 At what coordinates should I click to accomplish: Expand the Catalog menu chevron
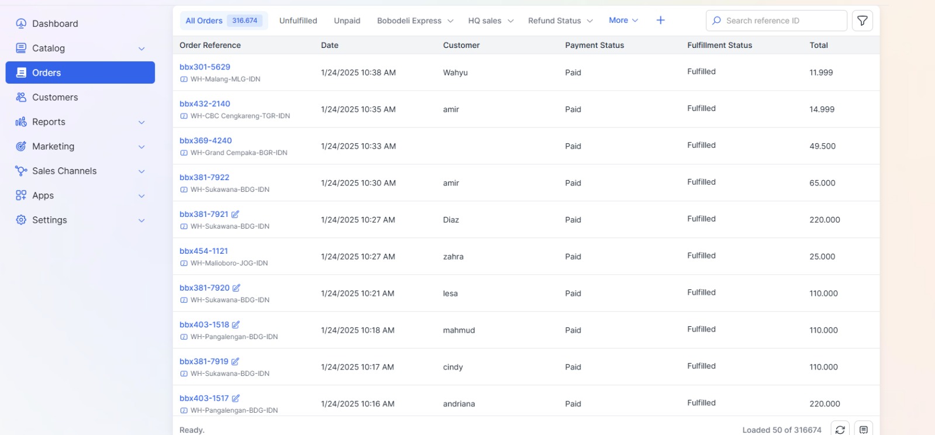tap(141, 49)
